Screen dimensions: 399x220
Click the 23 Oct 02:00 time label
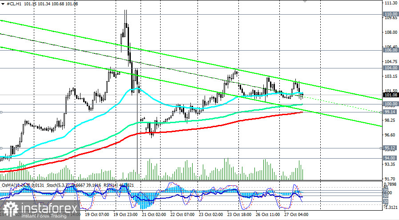pos(211,214)
